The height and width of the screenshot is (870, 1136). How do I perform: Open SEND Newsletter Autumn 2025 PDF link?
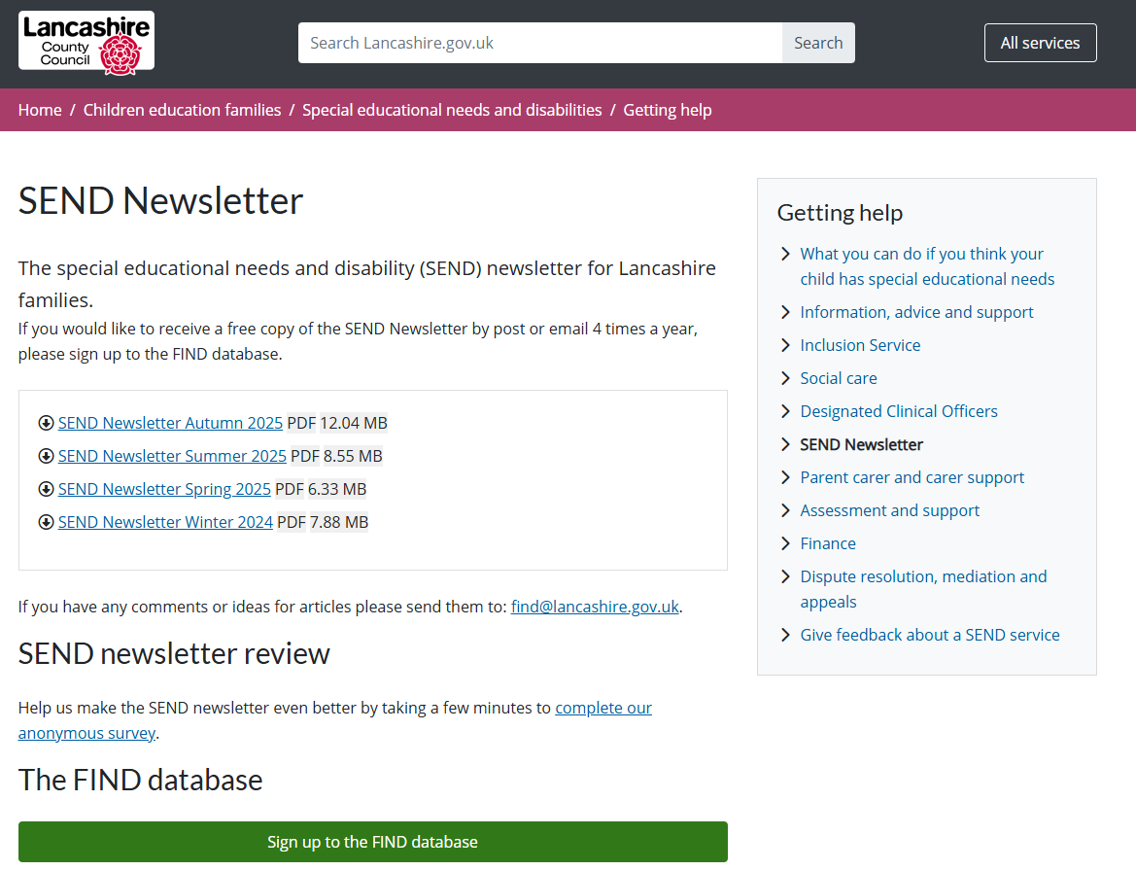click(x=170, y=423)
